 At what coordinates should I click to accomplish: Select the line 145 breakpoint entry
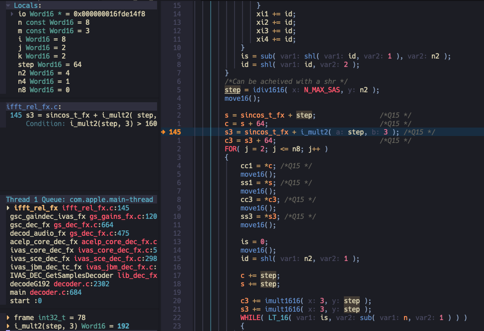82,115
